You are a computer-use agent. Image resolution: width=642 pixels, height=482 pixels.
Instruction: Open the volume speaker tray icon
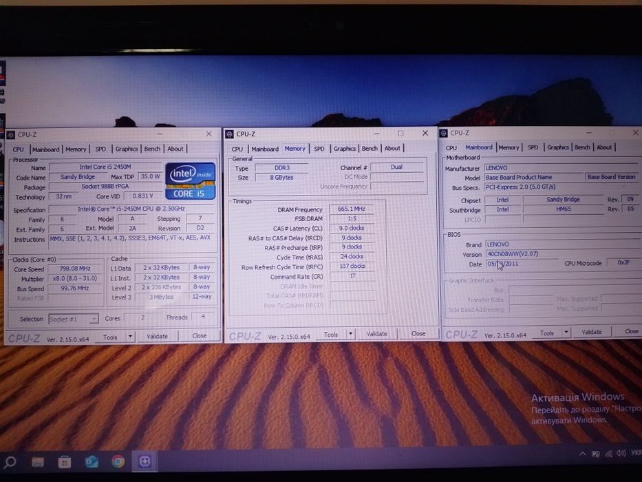pos(621,453)
